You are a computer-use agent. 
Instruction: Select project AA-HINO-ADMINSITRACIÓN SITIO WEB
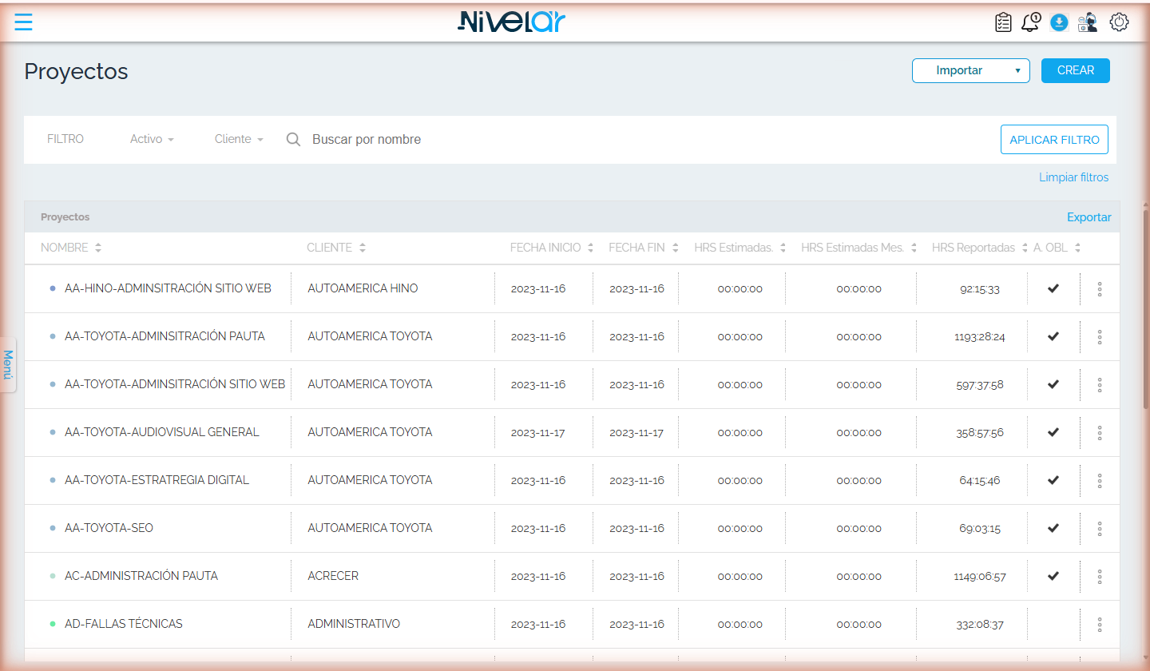click(x=168, y=288)
